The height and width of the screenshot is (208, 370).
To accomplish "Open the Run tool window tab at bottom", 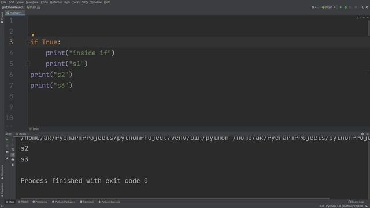I will (x=10, y=202).
